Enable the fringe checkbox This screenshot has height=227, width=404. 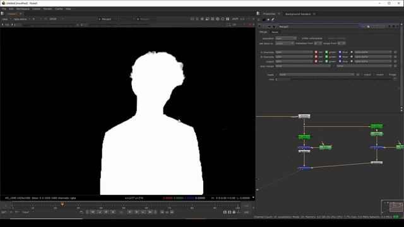coord(386,74)
